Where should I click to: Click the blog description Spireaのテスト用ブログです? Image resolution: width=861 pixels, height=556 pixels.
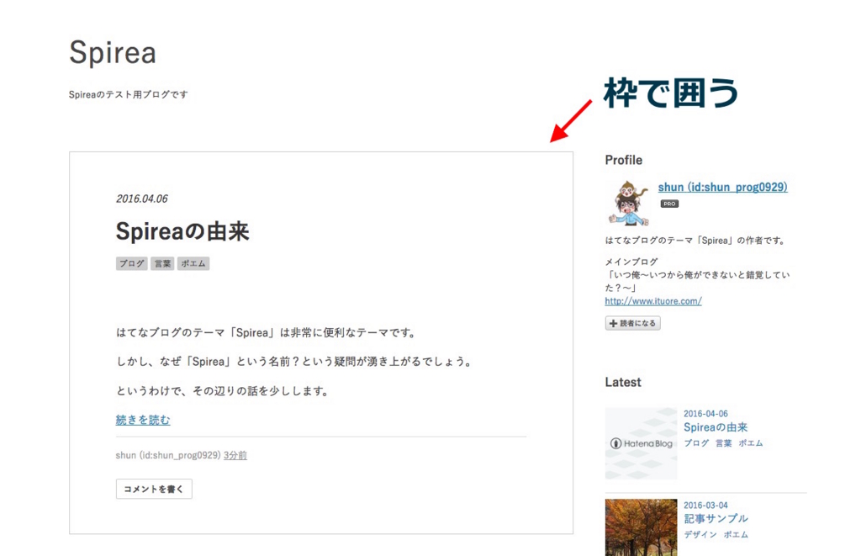129,94
